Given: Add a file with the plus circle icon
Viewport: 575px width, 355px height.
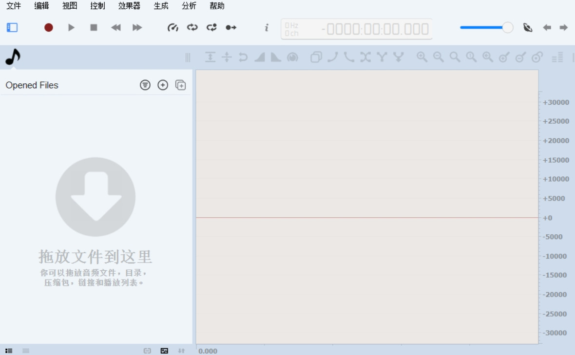Looking at the screenshot, I should click(163, 85).
